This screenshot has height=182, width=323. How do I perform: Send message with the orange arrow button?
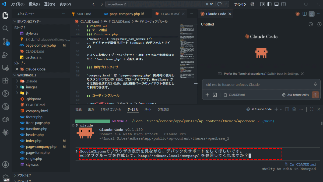point(315,95)
